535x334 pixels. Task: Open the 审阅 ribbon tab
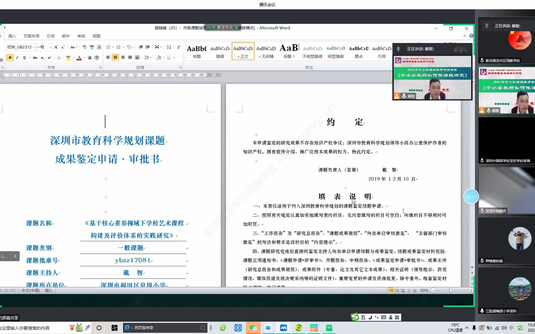click(81, 36)
